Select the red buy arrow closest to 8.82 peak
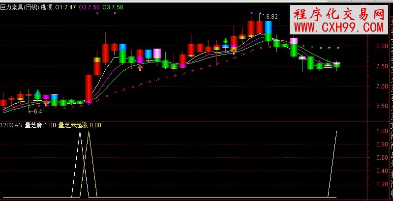The width and height of the screenshot is (393, 201). 234,50
